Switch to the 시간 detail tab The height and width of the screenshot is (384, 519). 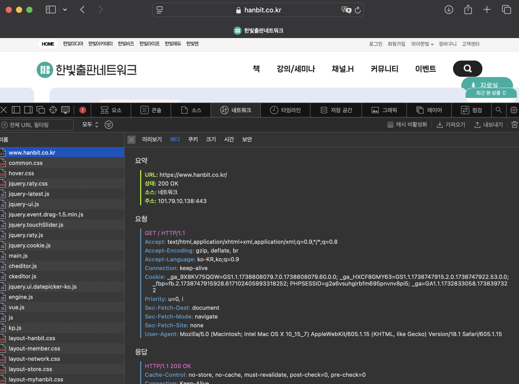[x=229, y=139]
